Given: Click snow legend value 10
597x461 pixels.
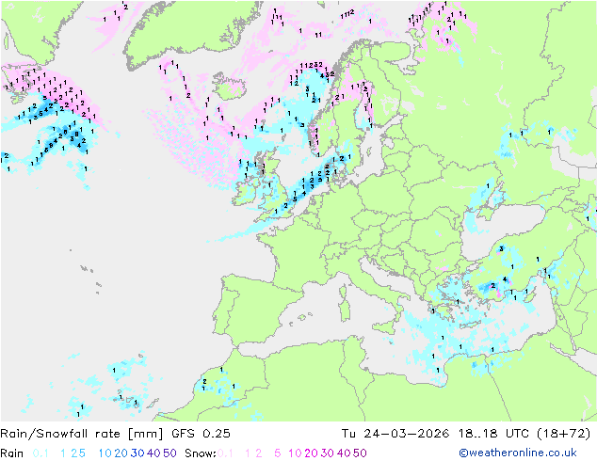Looking at the screenshot, I should (x=295, y=453).
